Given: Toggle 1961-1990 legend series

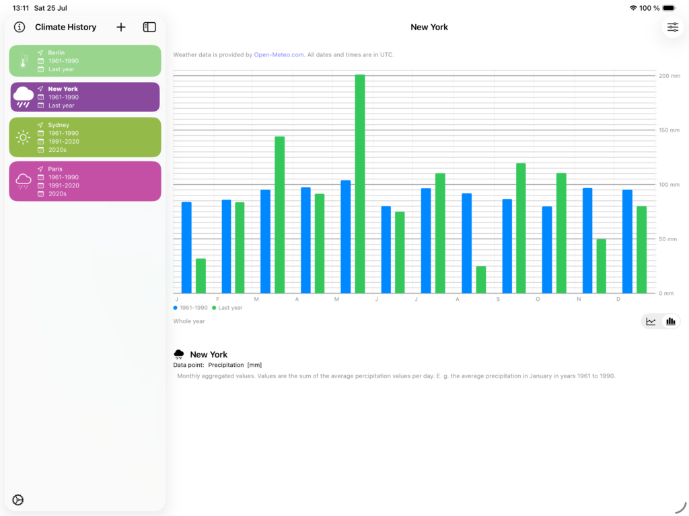Looking at the screenshot, I should click(190, 308).
